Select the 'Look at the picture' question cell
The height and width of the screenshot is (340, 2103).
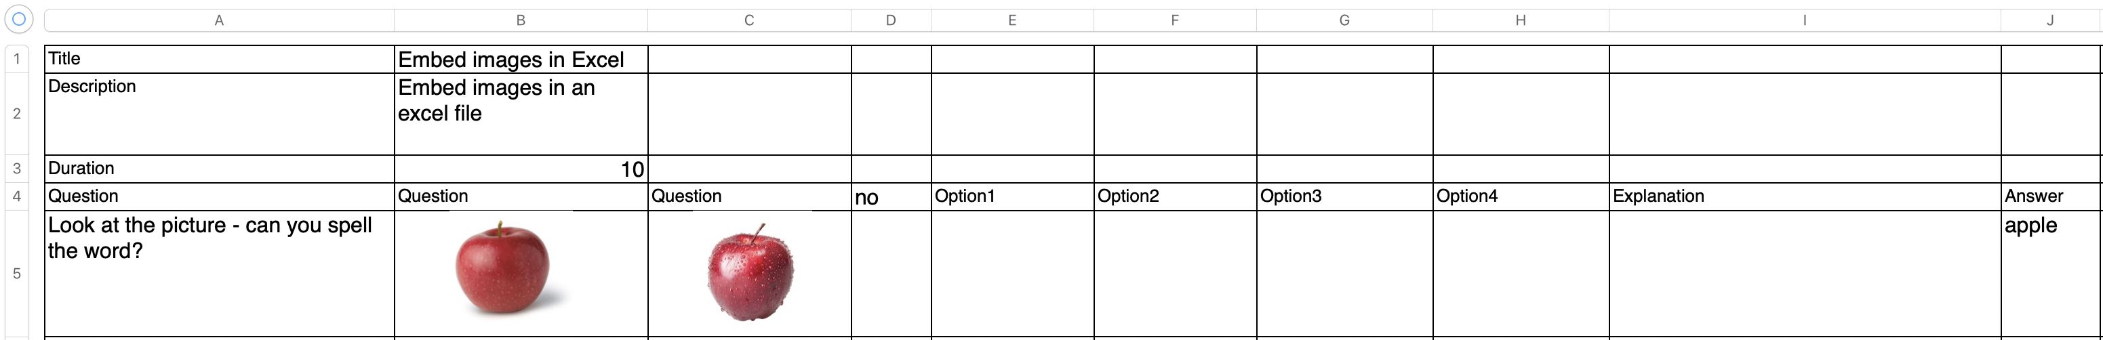(x=219, y=273)
